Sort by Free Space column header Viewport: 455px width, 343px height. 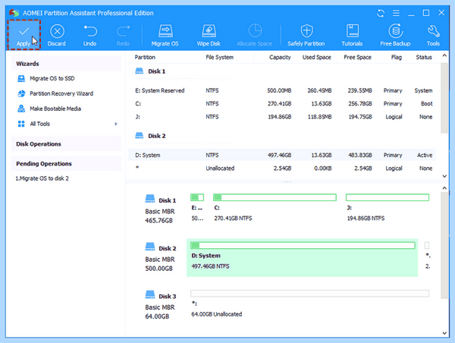click(x=357, y=57)
